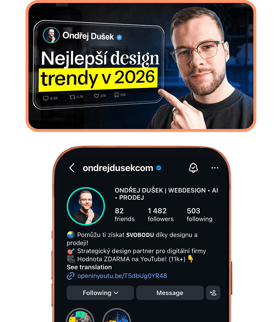Open the openinyoutu.be/T5dbUg0YR48 link
This screenshot has width=277, height=322.
point(122,276)
